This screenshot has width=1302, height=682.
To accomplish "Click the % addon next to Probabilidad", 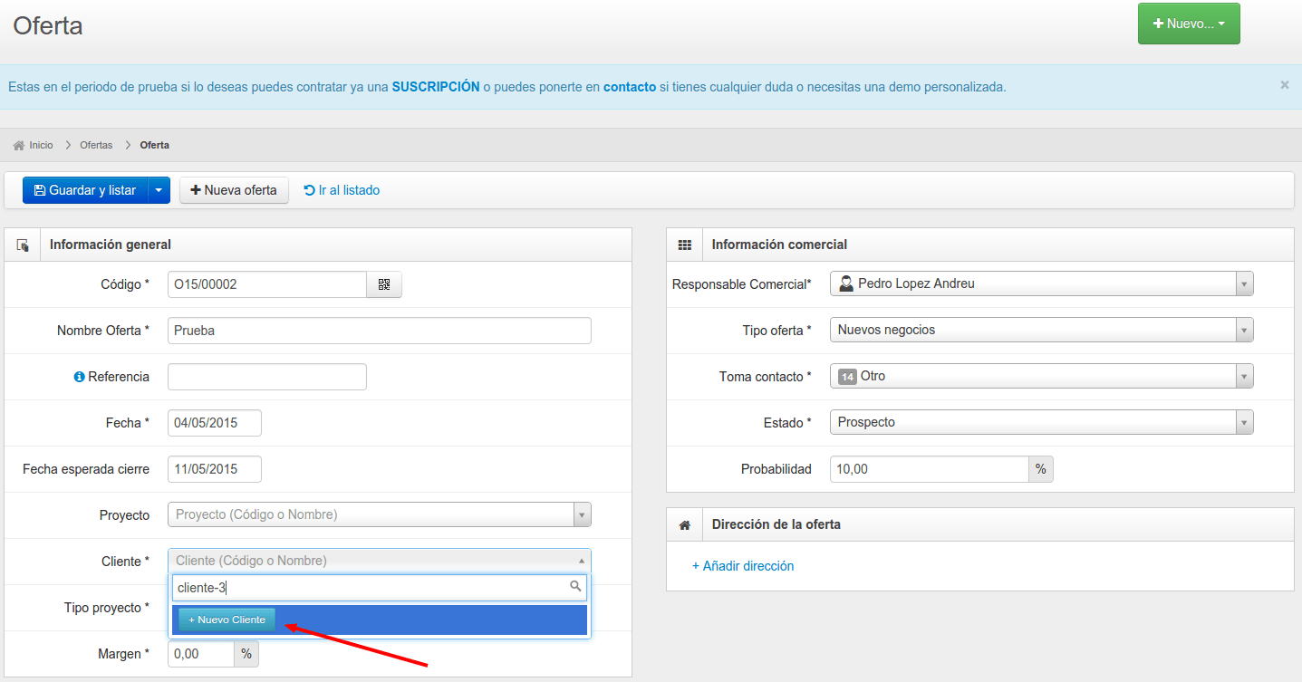I will (x=1041, y=469).
